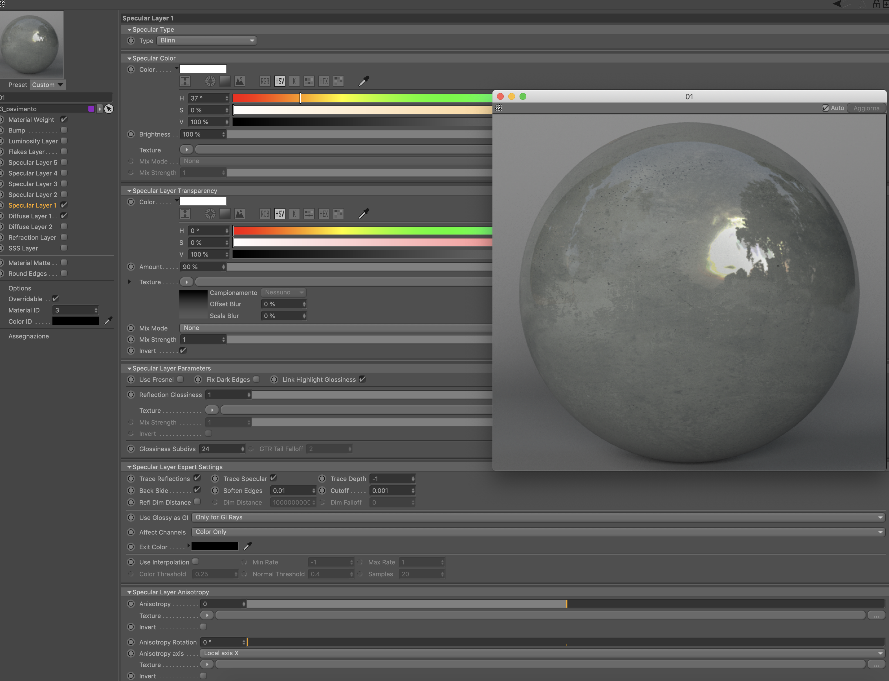Enable the Use Fresnel checkbox
The width and height of the screenshot is (889, 681).
tap(181, 379)
